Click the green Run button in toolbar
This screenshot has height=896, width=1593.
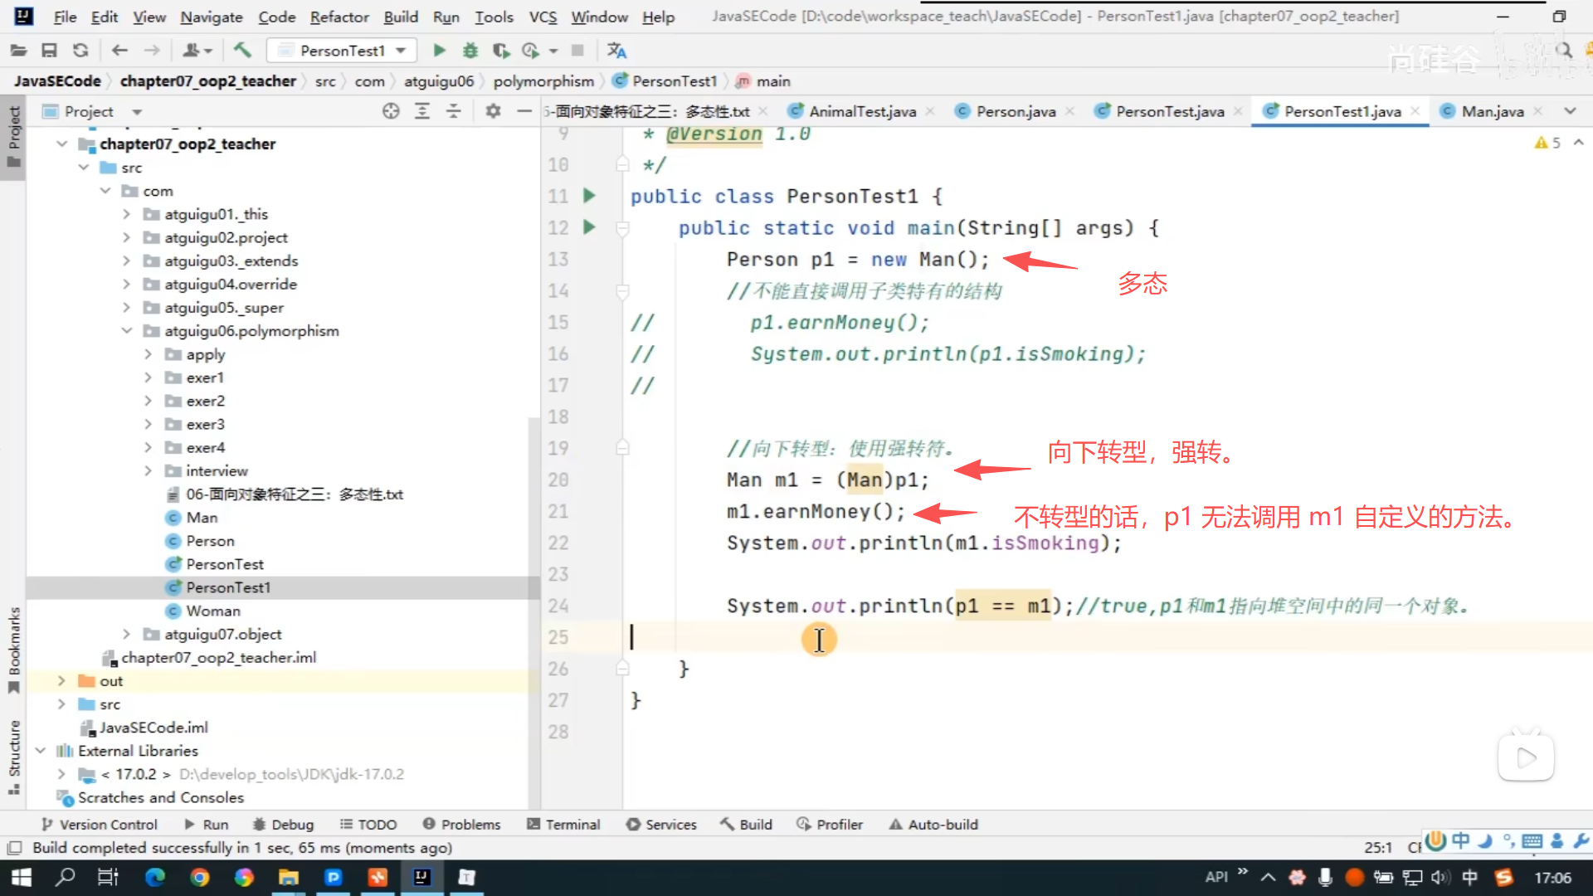coord(439,51)
